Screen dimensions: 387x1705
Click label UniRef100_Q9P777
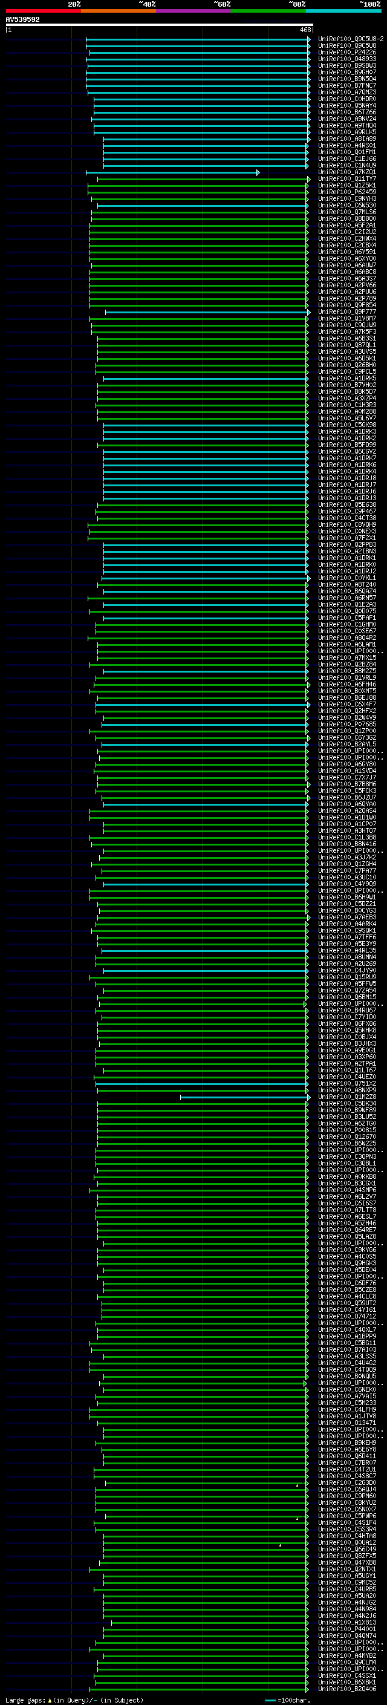pos(347,311)
